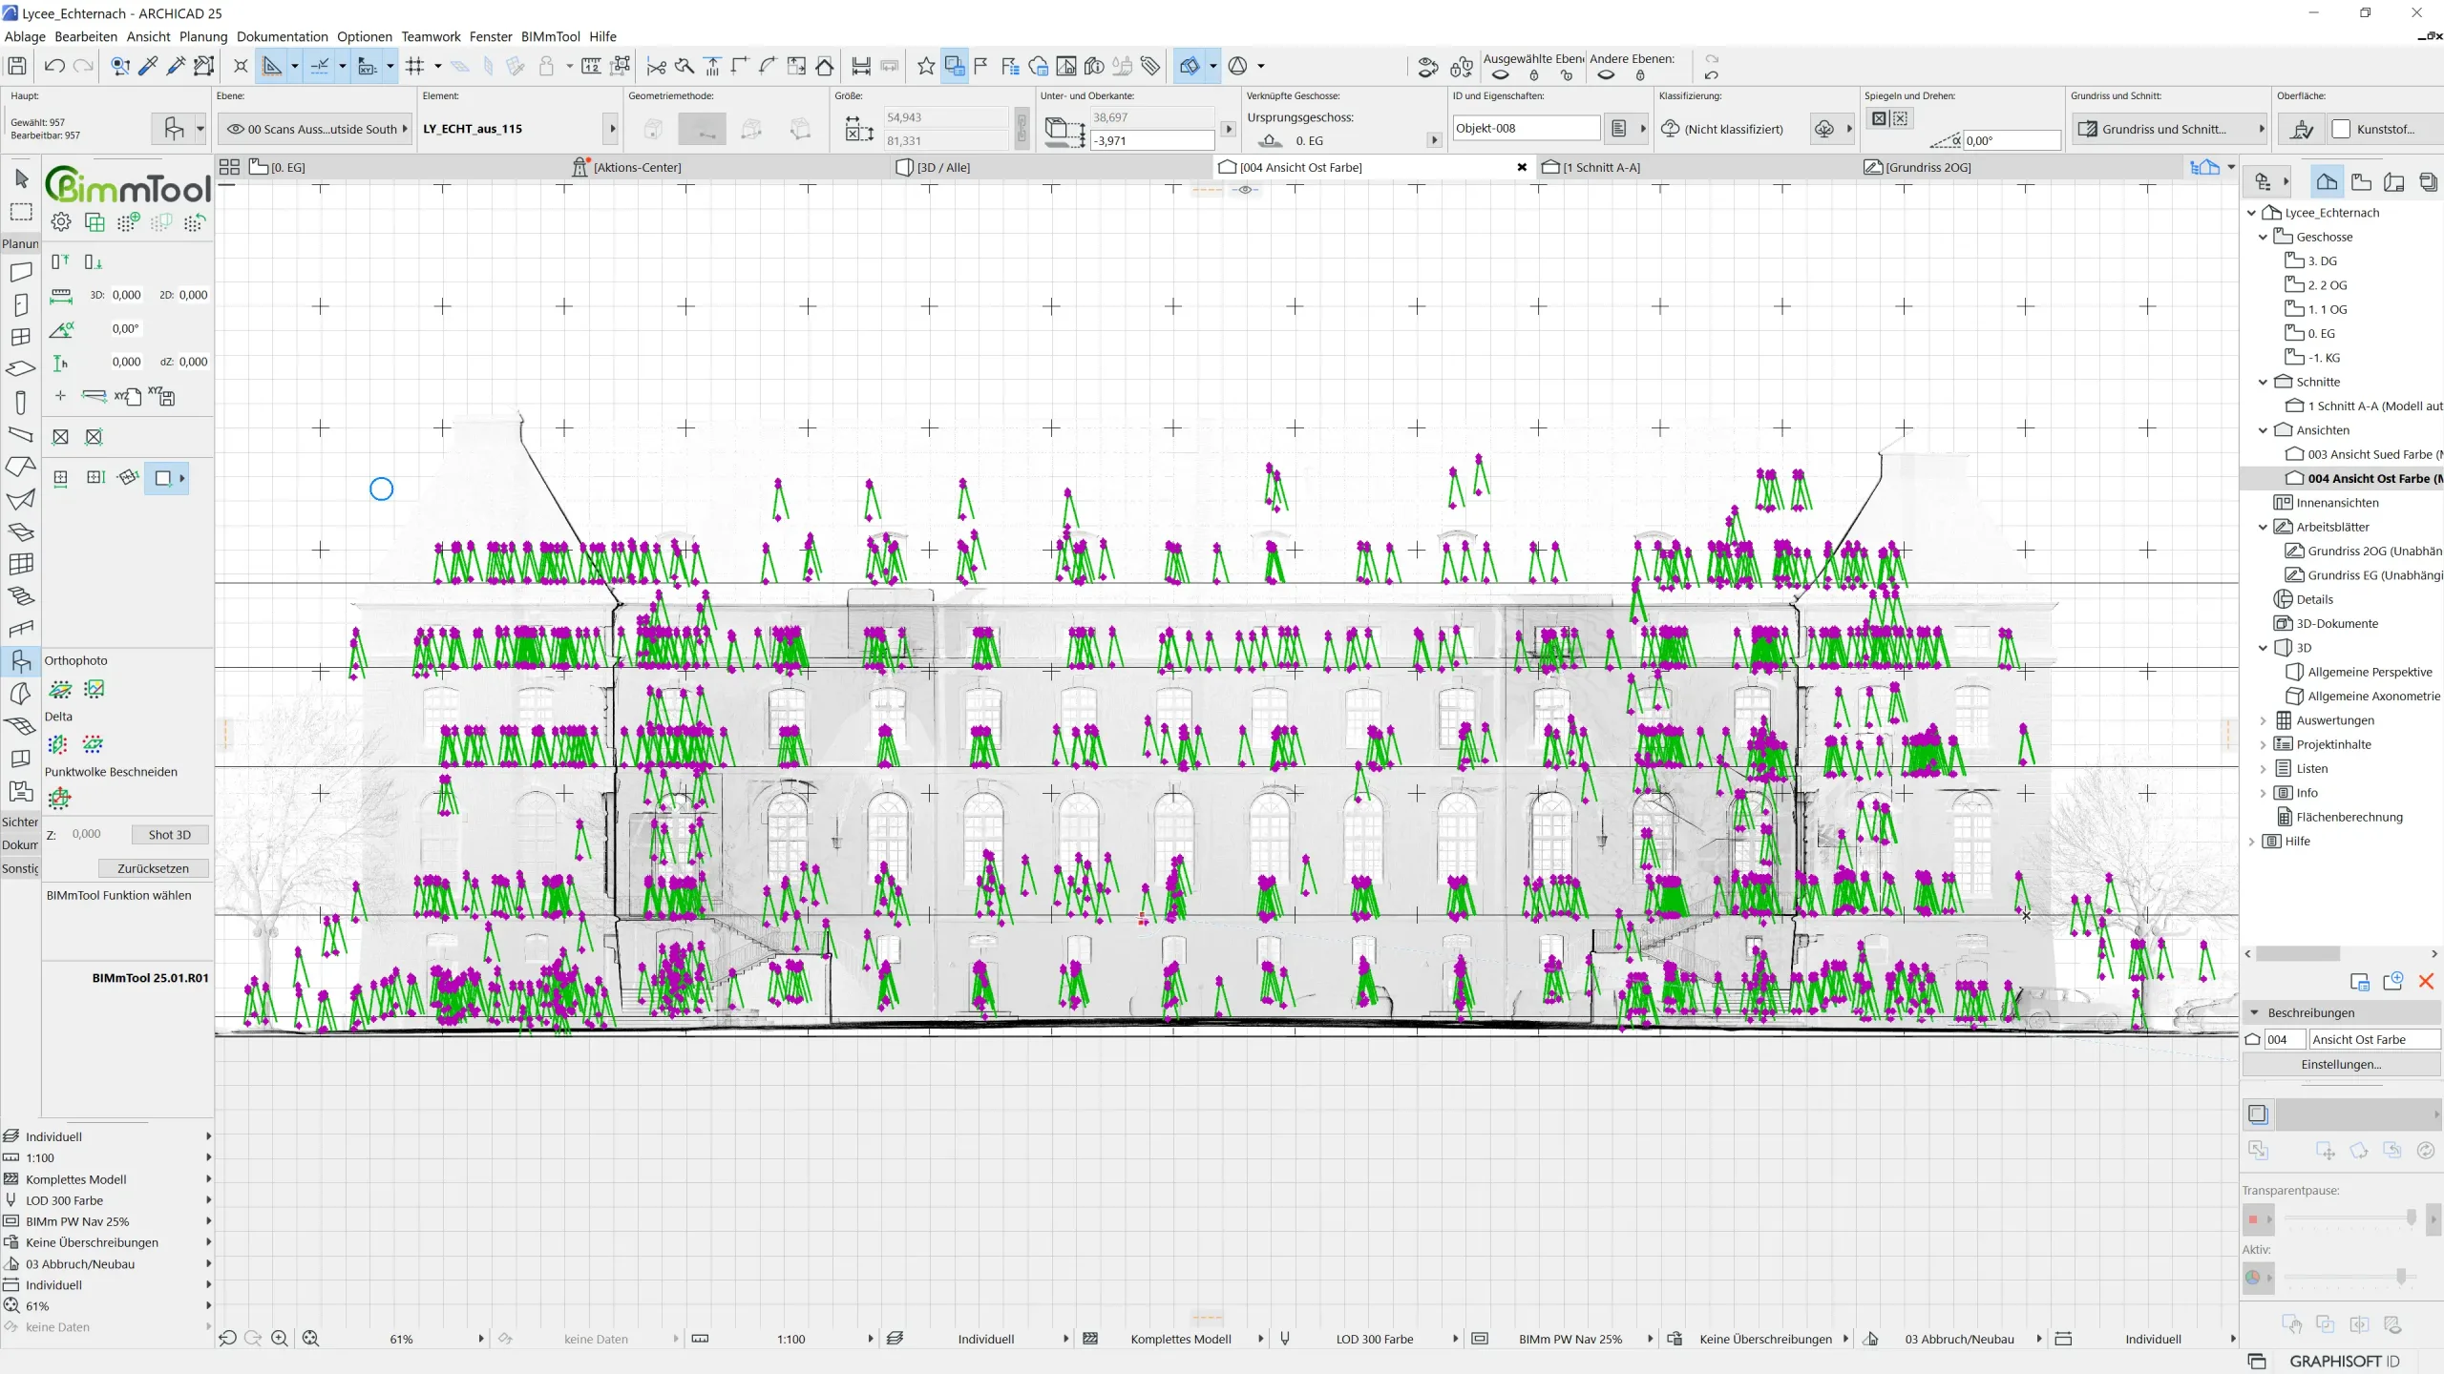Switch to the 1 Schnitt A-A tab

pos(1600,167)
